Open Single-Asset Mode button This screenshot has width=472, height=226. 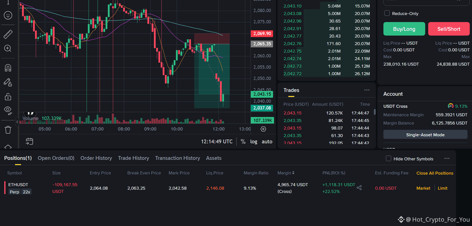tap(425, 135)
